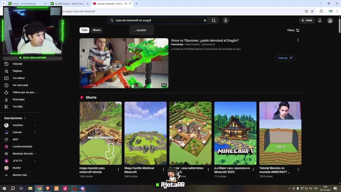Screen dimensions: 341x192
Task: Open the Dinos vs Tiburones ad thumbnail
Action: pos(124,63)
